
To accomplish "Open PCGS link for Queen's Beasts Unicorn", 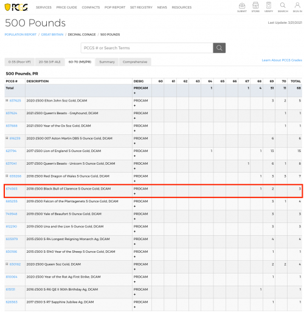I will pyautogui.click(x=12, y=163).
